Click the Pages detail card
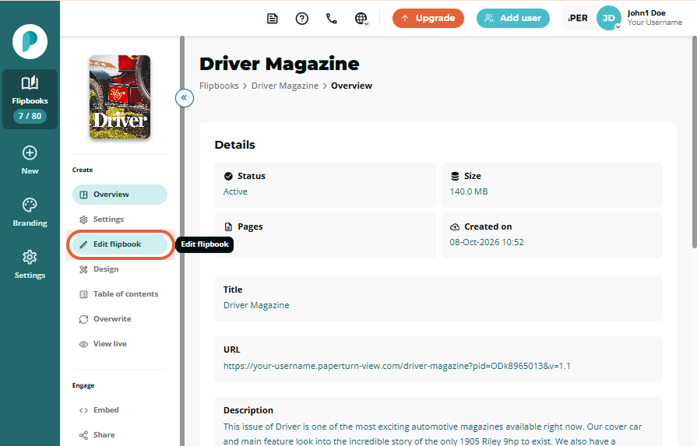Screen dimensions: 697x446 (325, 235)
